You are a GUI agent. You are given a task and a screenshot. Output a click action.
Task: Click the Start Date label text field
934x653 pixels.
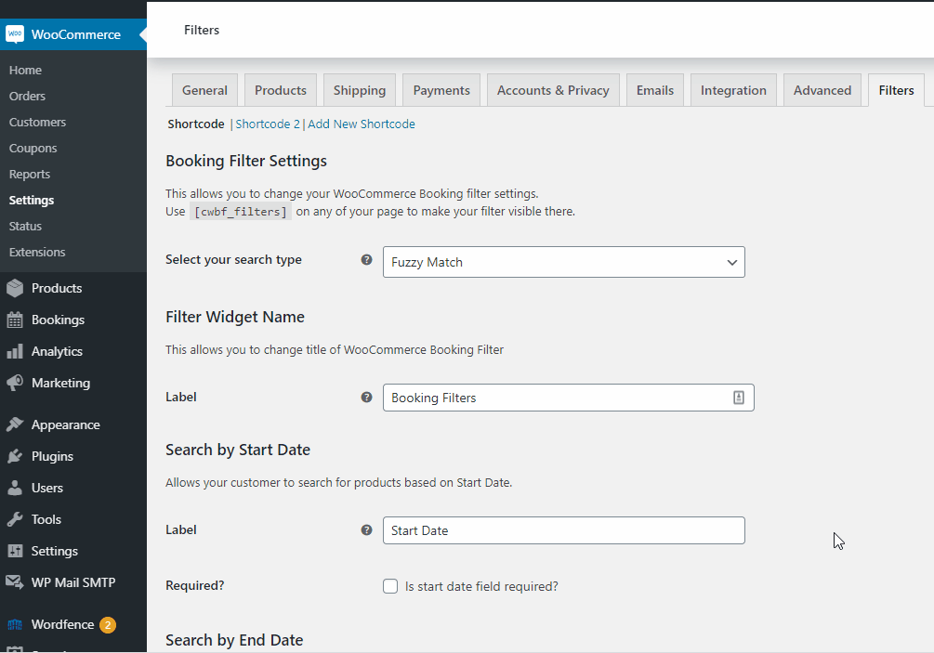(563, 530)
